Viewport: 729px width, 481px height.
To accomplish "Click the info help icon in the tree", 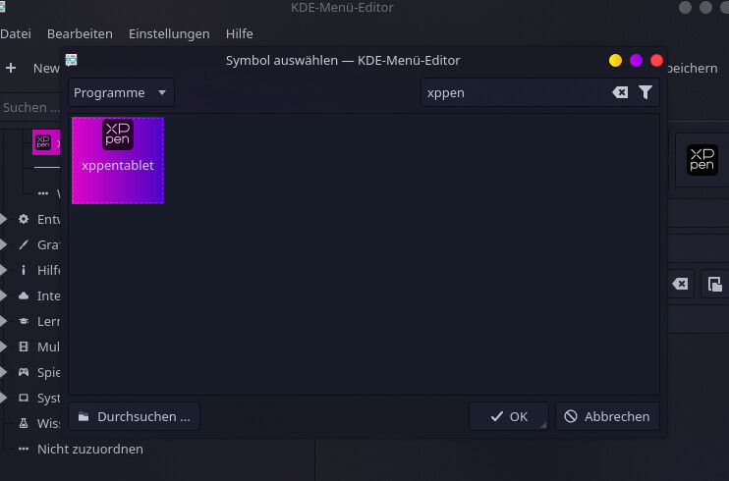I will click(24, 270).
